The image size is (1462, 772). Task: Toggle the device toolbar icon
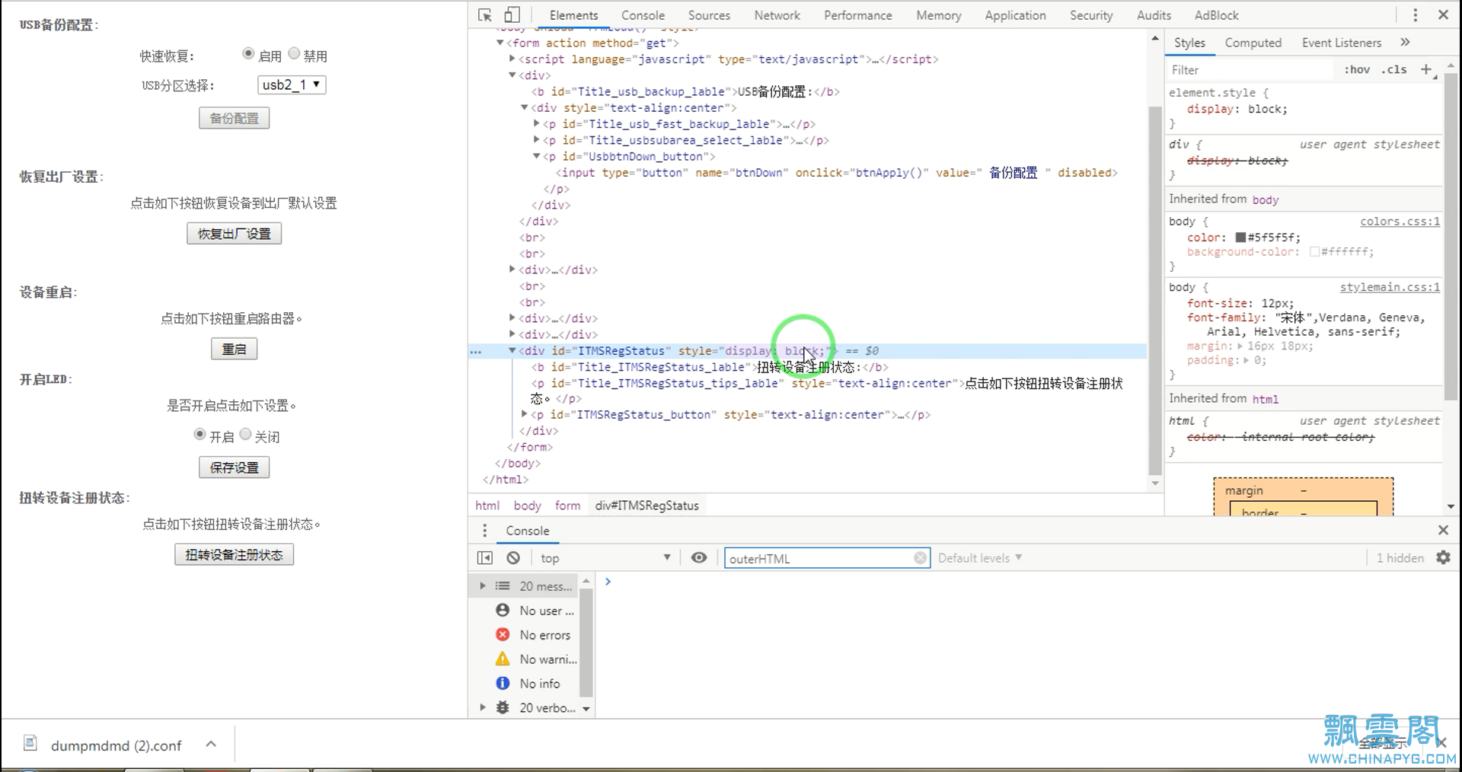tap(512, 15)
